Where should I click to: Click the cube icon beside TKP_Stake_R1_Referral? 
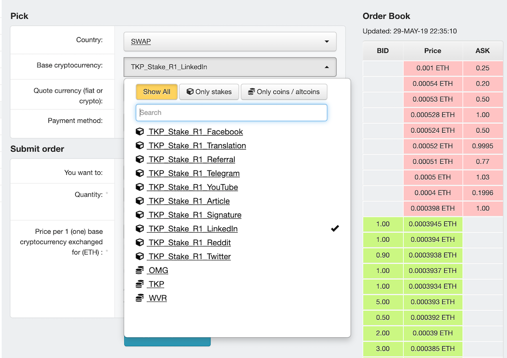click(x=140, y=159)
